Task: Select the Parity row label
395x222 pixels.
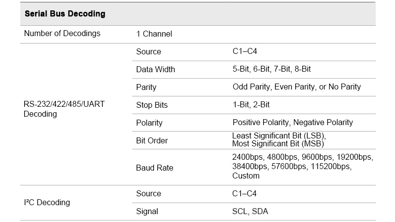Action: [146, 87]
